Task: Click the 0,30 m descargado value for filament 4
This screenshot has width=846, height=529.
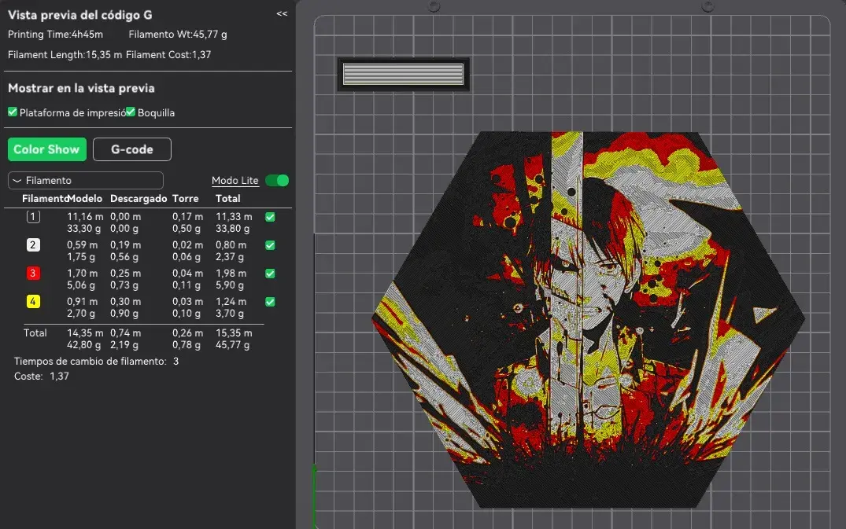Action: [x=126, y=302]
